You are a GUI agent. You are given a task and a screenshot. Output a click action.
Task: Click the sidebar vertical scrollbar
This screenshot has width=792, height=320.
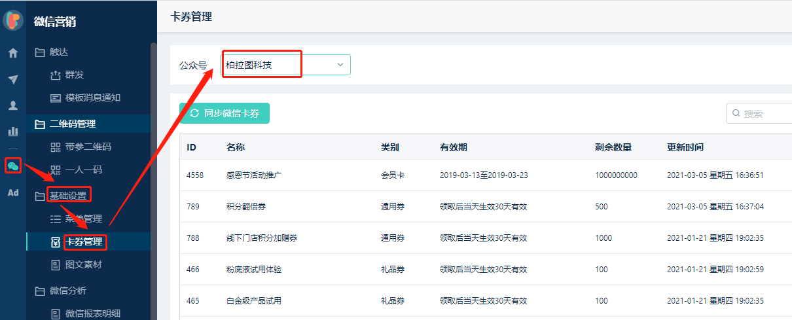click(x=153, y=164)
